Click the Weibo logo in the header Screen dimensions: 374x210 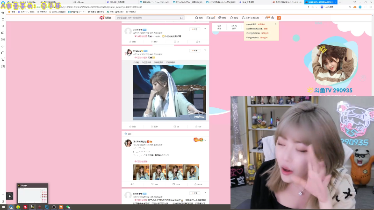tap(105, 18)
